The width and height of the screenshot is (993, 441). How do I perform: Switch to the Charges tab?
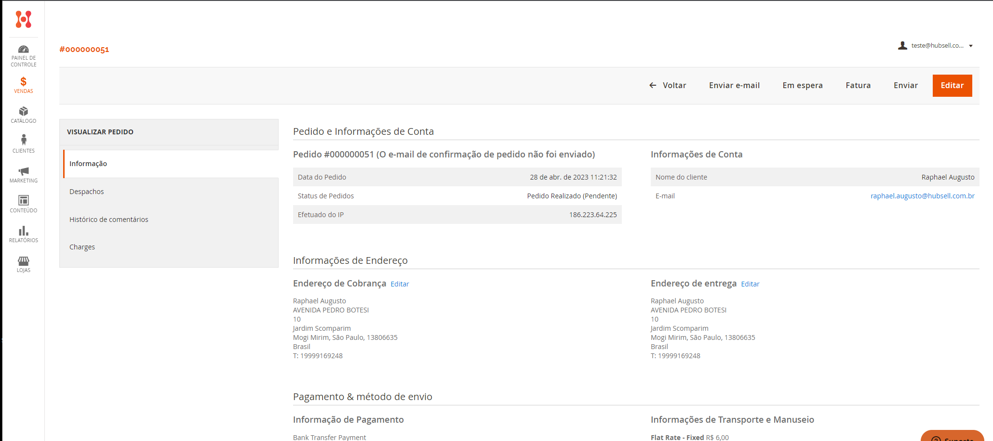(x=82, y=247)
